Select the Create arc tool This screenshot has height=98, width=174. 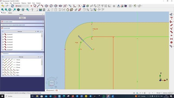coord(42,6)
